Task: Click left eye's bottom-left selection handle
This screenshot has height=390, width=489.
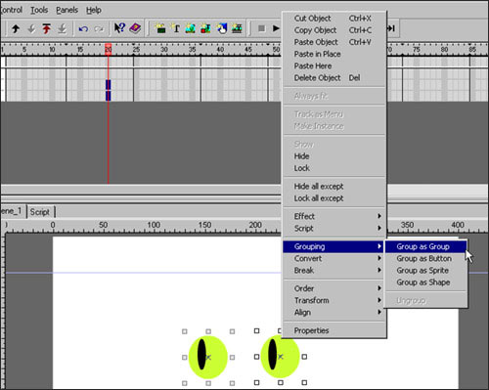Action: 185,383
